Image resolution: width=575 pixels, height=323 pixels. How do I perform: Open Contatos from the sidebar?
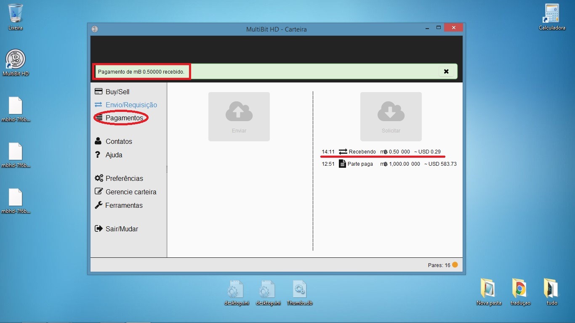(118, 141)
